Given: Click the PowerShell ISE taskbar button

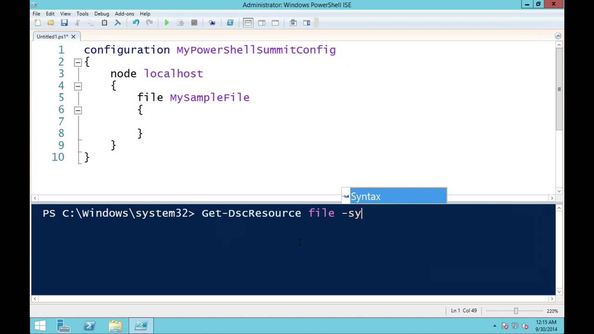Looking at the screenshot, I should click(141, 326).
